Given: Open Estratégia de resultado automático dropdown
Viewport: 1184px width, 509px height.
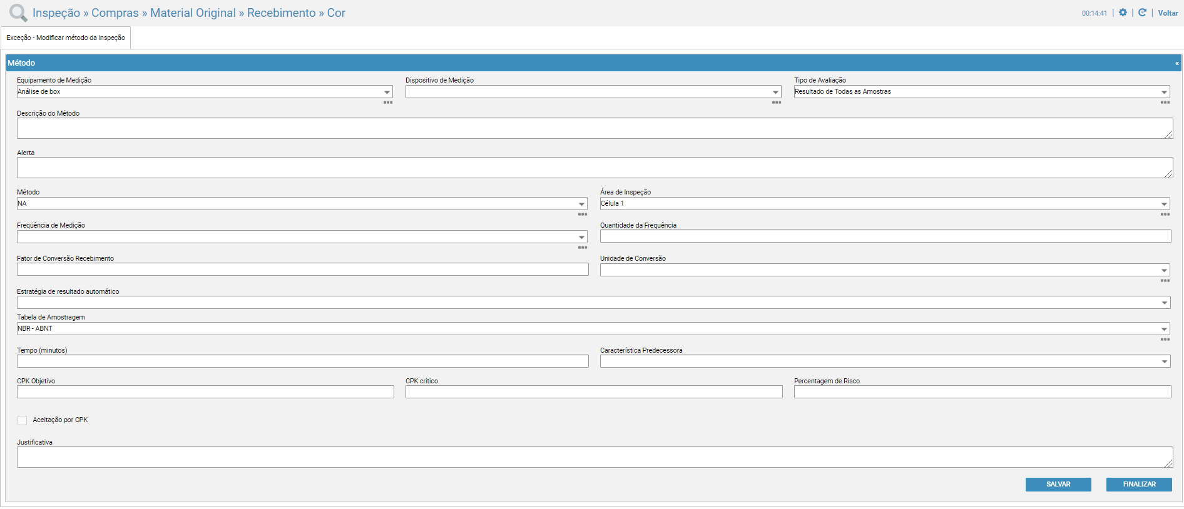Looking at the screenshot, I should (x=593, y=303).
